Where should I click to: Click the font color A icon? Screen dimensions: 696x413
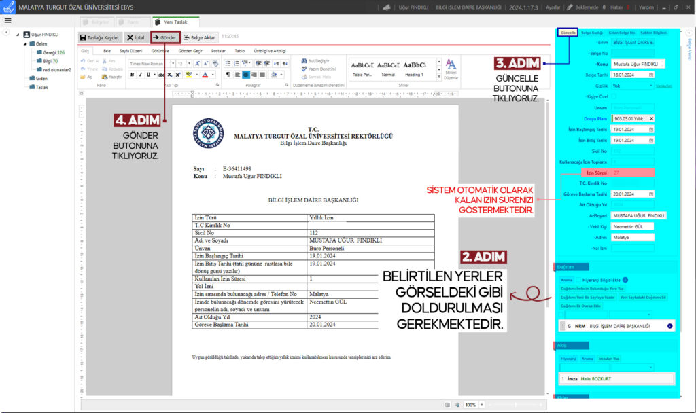pos(206,75)
